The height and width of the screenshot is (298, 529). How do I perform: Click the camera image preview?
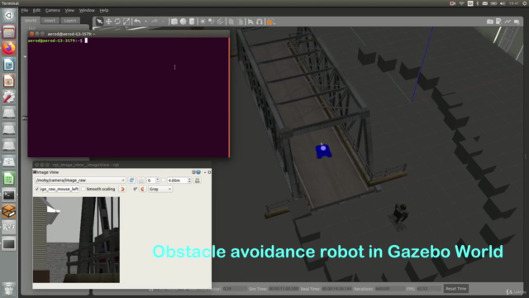[x=76, y=240]
